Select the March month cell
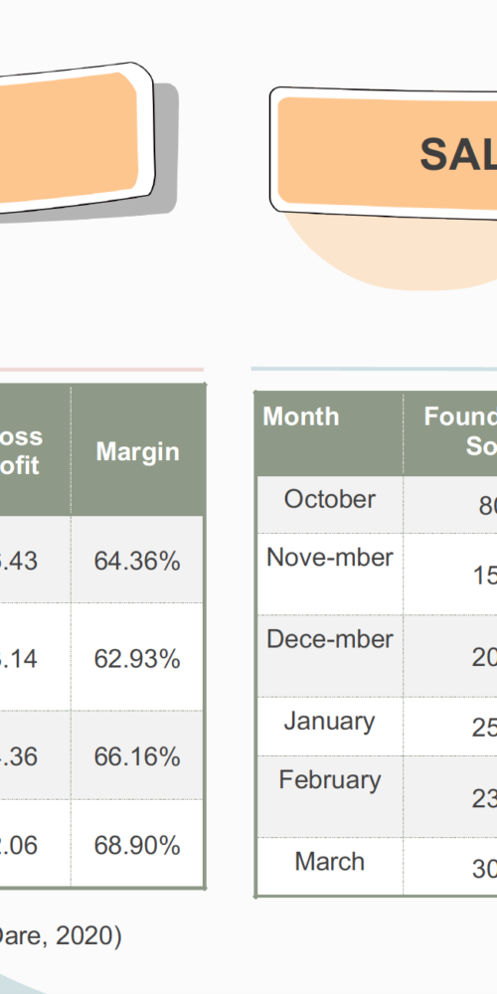This screenshot has height=994, width=497. (x=329, y=866)
